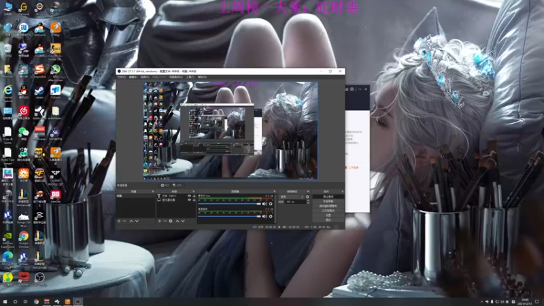This screenshot has height=306, width=544.
Task: Open the Edit menu in OBS
Action: [133, 77]
